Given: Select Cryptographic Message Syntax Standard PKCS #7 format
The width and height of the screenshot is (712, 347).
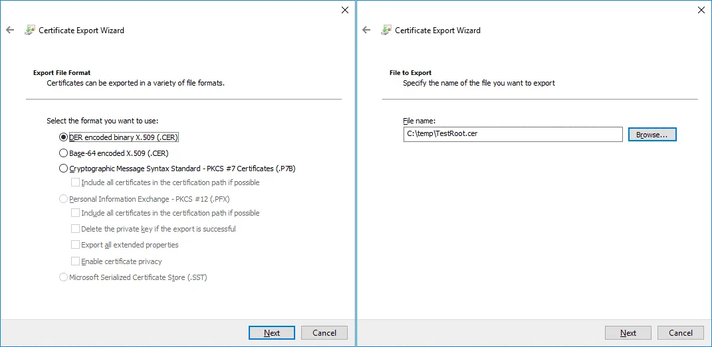Looking at the screenshot, I should (64, 169).
